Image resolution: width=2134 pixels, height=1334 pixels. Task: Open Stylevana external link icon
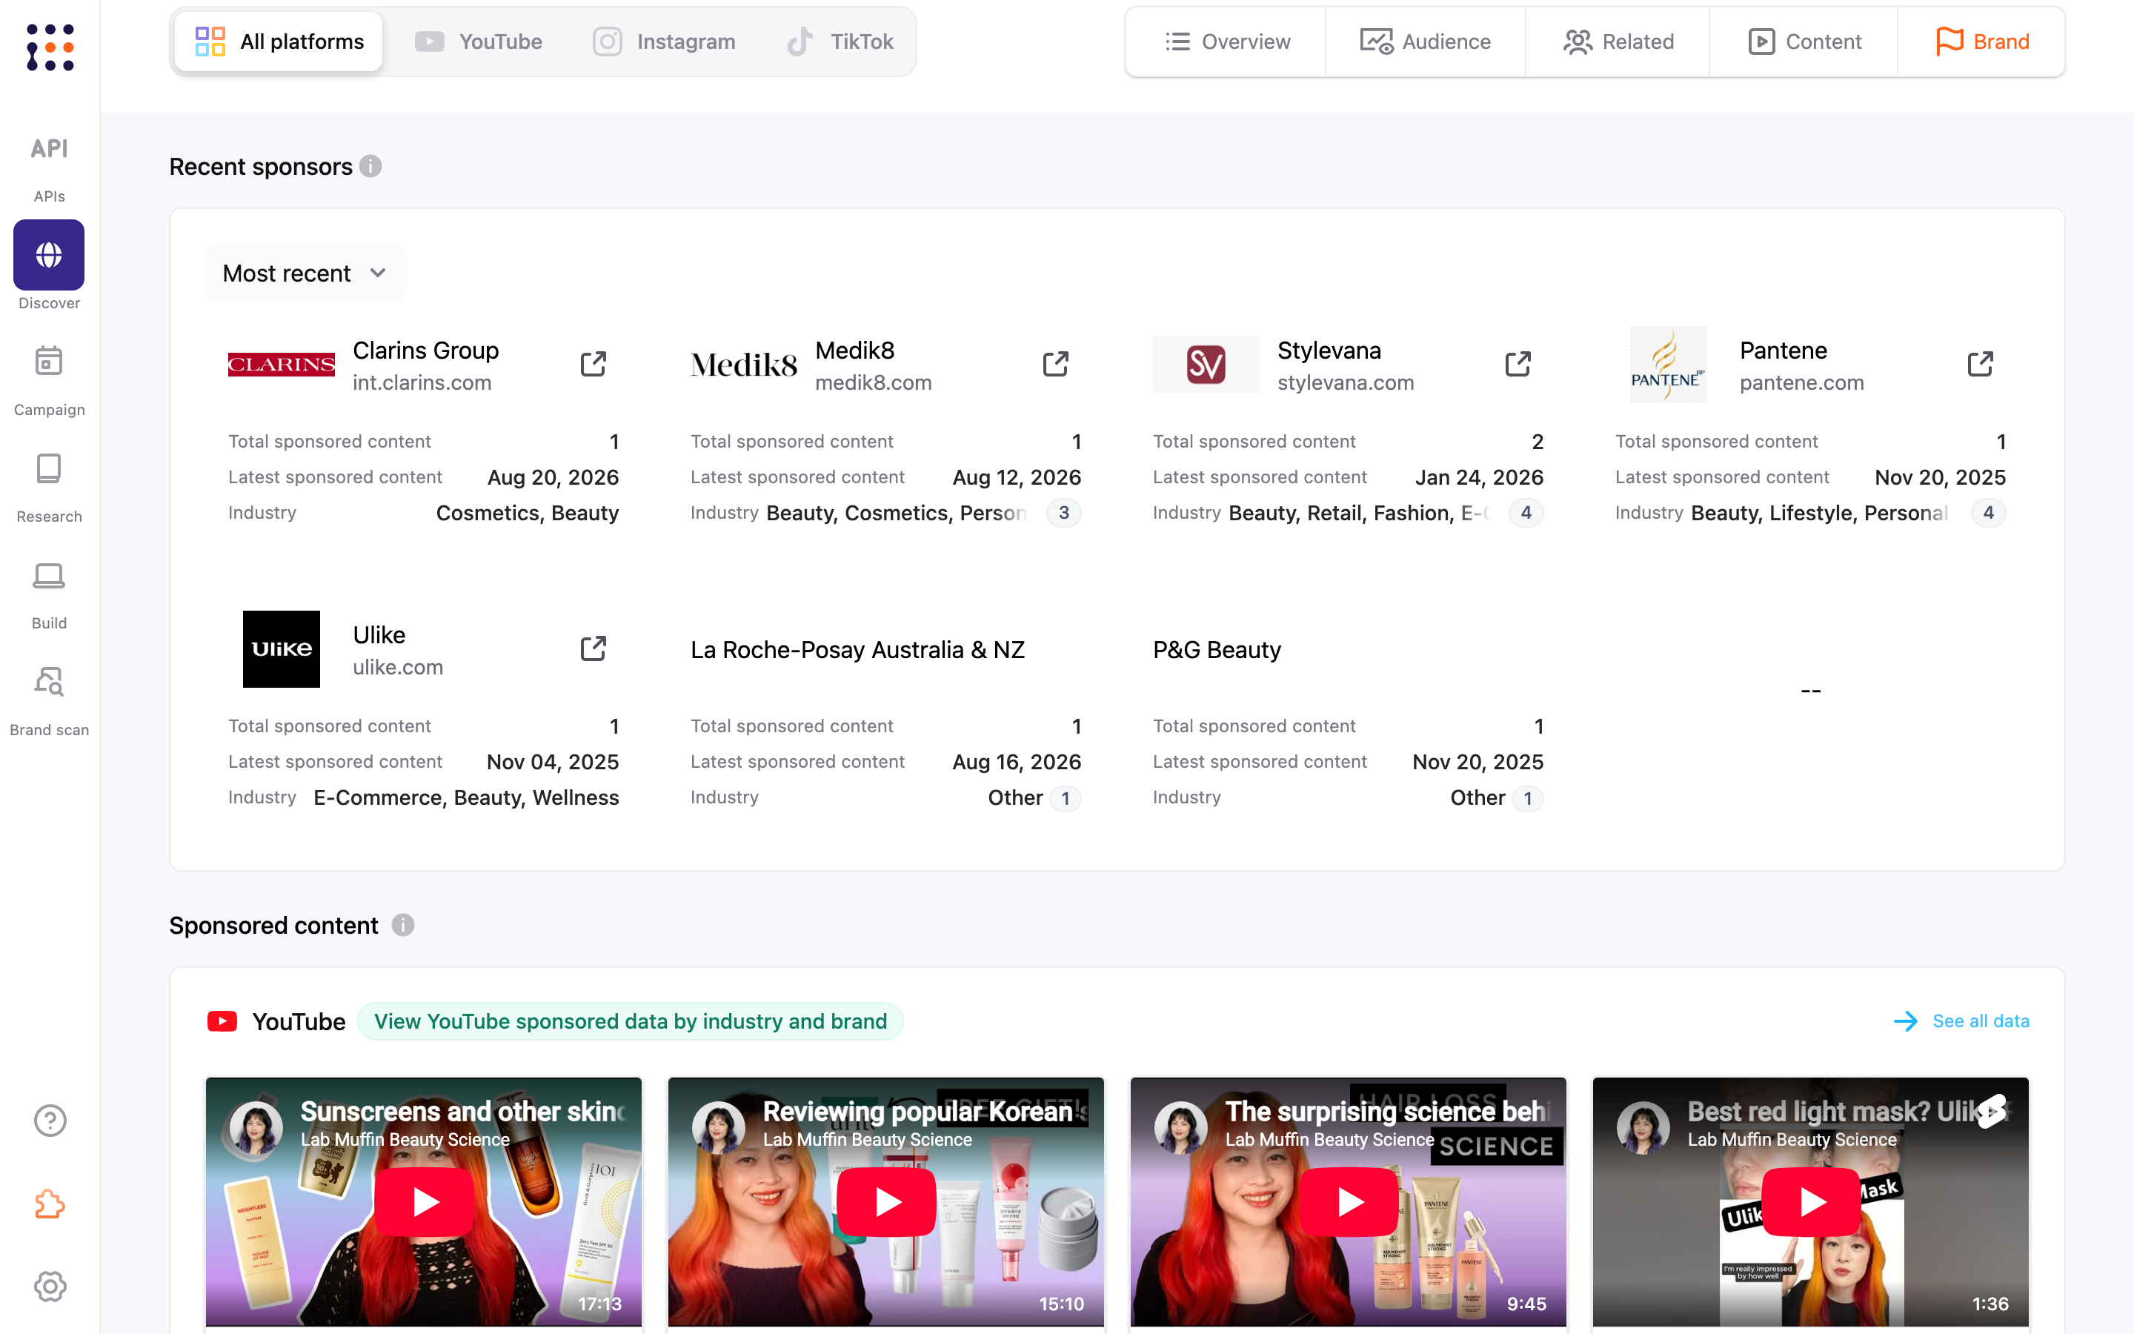(1518, 363)
